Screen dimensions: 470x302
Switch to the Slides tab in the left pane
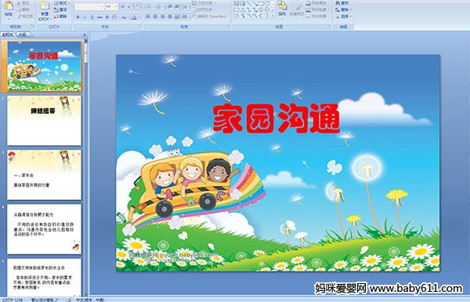coord(8,35)
